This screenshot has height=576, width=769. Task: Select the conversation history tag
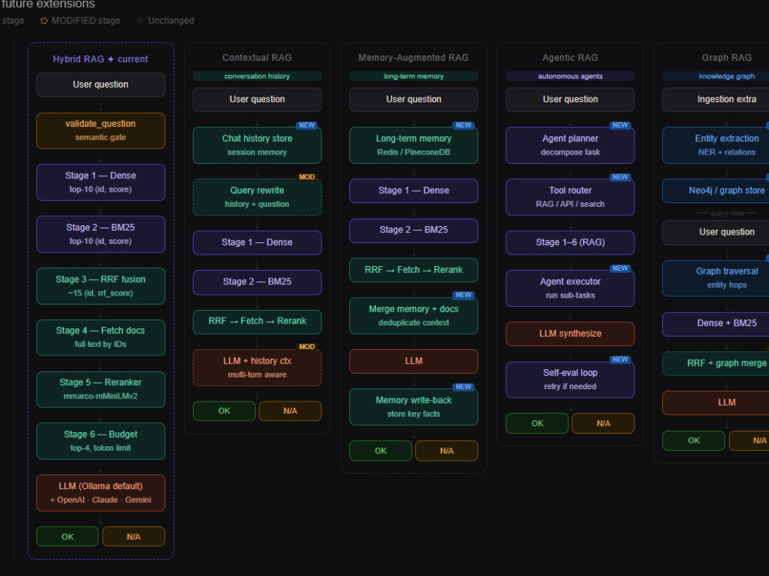tap(257, 76)
